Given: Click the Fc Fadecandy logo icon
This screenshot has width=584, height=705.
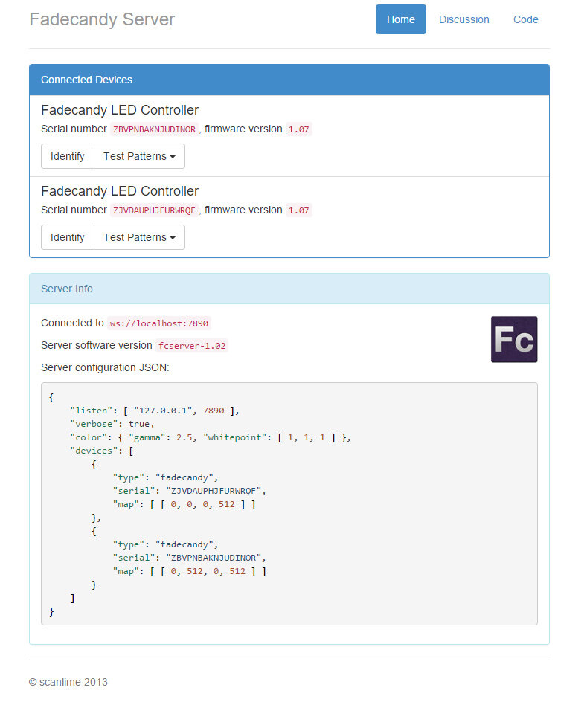Looking at the screenshot, I should click(x=514, y=339).
